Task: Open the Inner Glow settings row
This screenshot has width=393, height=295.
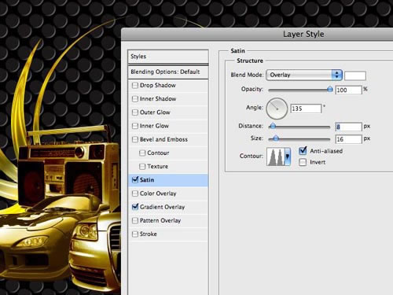Action: 168,126
